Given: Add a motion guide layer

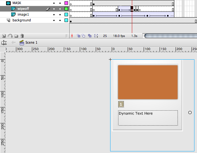Looking at the screenshot, I should pos(10,36).
